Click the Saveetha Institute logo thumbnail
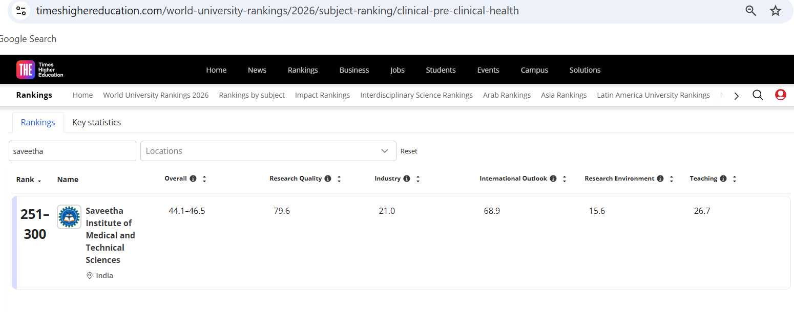 [x=69, y=217]
